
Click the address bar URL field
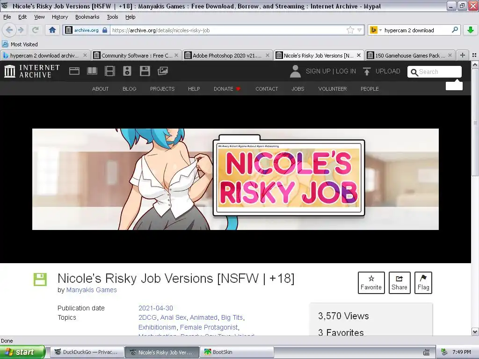(x=228, y=30)
